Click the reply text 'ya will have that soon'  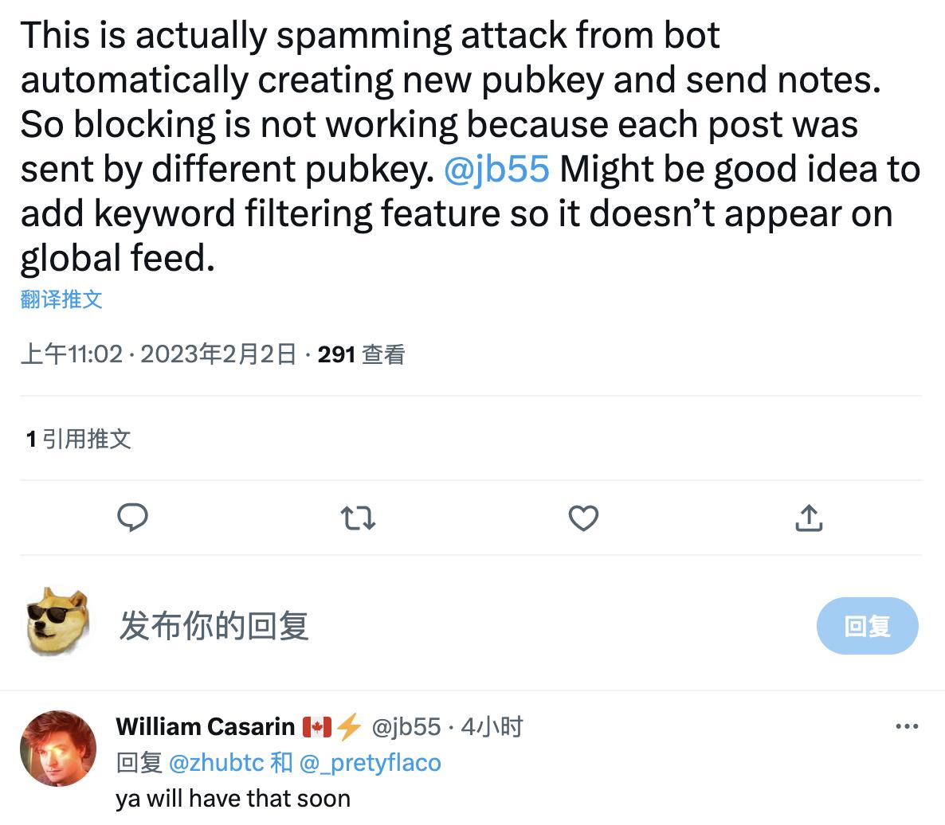[x=233, y=798]
